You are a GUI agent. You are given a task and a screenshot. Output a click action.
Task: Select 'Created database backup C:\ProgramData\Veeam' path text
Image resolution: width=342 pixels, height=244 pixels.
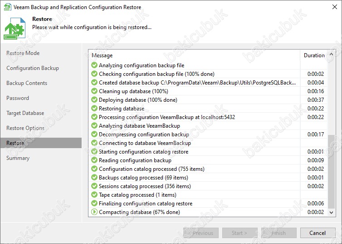point(197,83)
